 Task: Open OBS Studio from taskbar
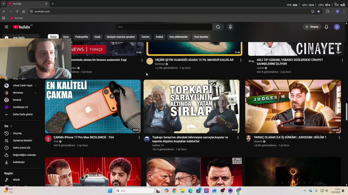[x=222, y=191]
